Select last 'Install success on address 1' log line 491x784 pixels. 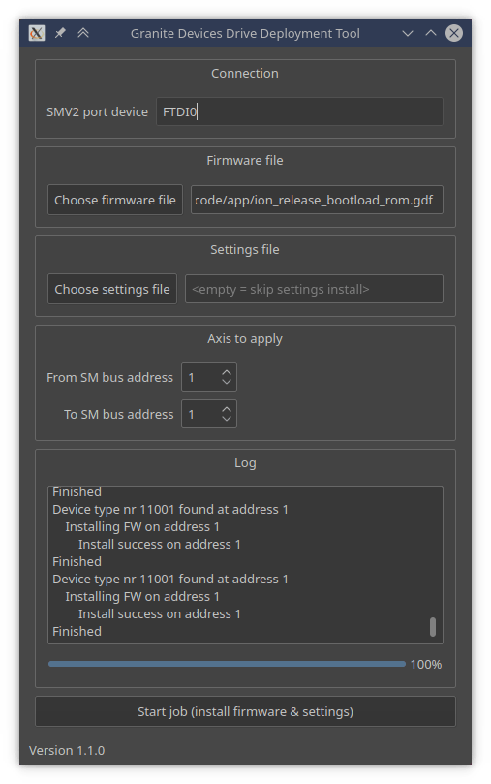160,613
